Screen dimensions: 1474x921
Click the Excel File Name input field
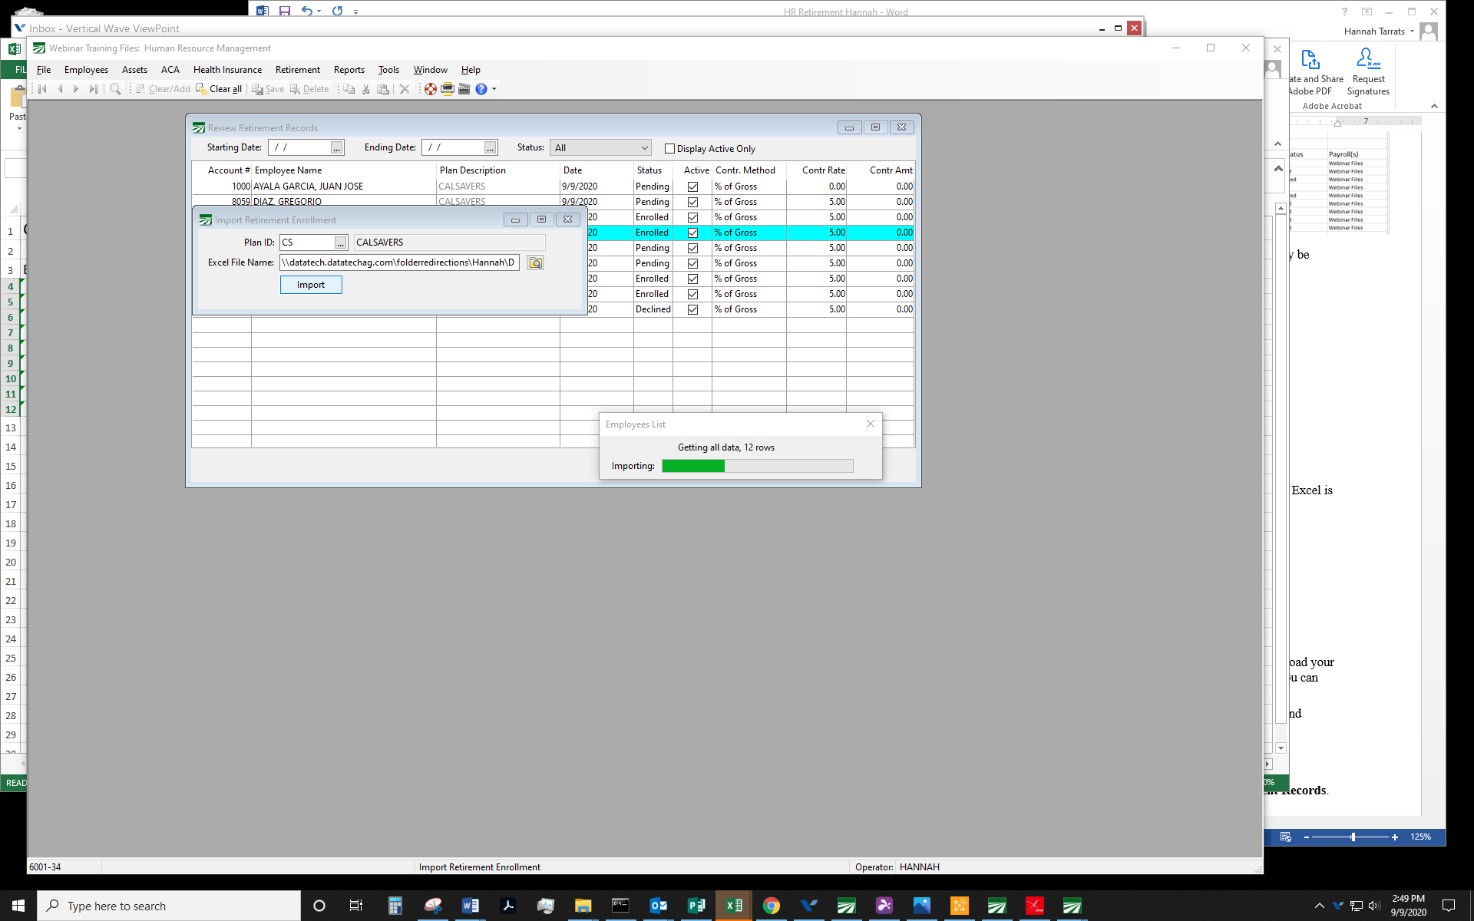(399, 262)
